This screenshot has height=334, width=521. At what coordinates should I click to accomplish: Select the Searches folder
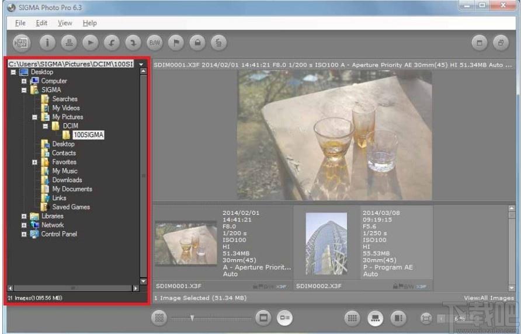64,99
